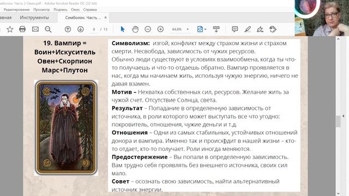Bookmark the file with the star icon
The width and height of the screenshot is (349, 196).
[10, 29]
